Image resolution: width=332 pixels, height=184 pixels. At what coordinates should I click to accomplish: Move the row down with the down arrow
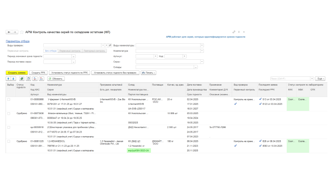pyautogui.click(x=13, y=79)
